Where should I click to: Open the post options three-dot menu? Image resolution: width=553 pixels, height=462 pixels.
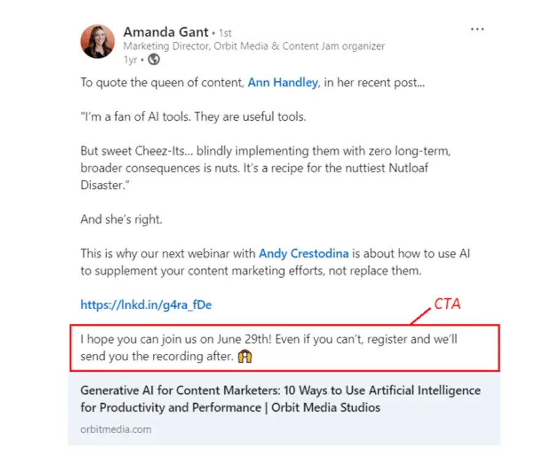tap(477, 29)
